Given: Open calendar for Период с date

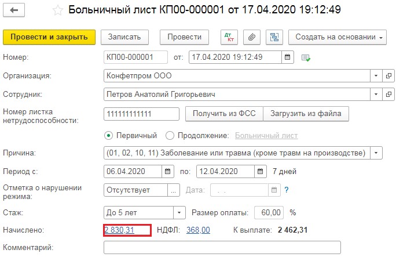Looking at the screenshot, I should point(168,171).
